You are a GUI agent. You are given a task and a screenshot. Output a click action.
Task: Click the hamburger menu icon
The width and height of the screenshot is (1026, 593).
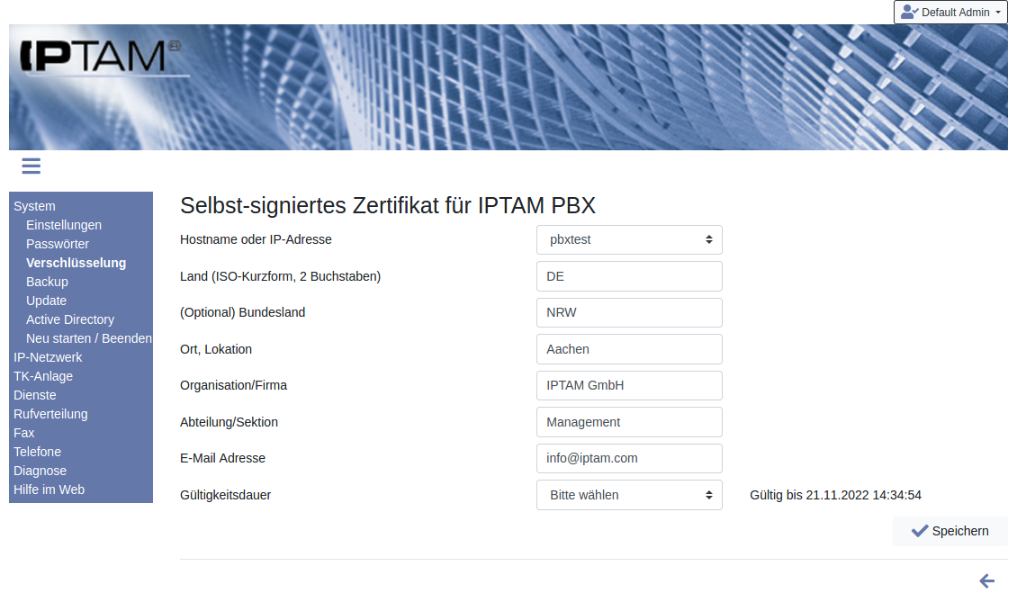pos(31,166)
